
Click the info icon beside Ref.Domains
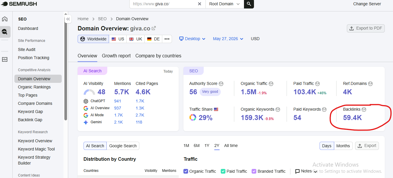point(370,84)
